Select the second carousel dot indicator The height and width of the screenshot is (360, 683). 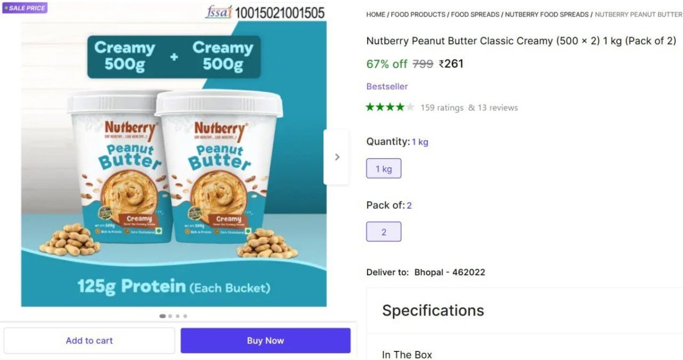click(x=170, y=316)
